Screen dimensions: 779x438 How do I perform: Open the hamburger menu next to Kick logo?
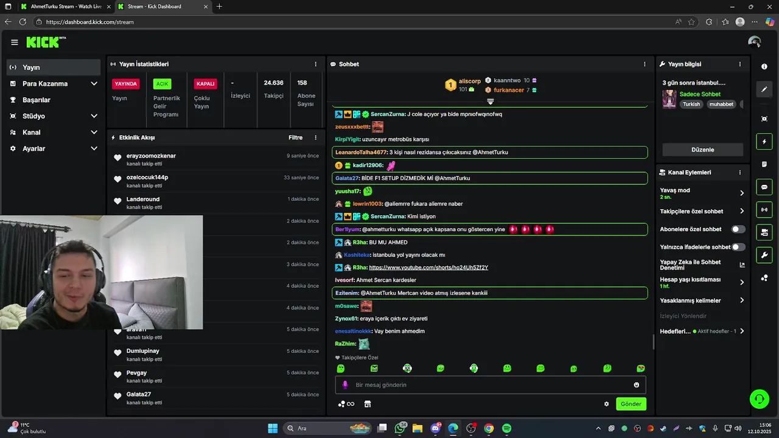pyautogui.click(x=15, y=42)
